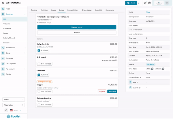Screen dimensions: 173x119
Task: Click the Manage extras button
Action: pyautogui.click(x=77, y=27)
